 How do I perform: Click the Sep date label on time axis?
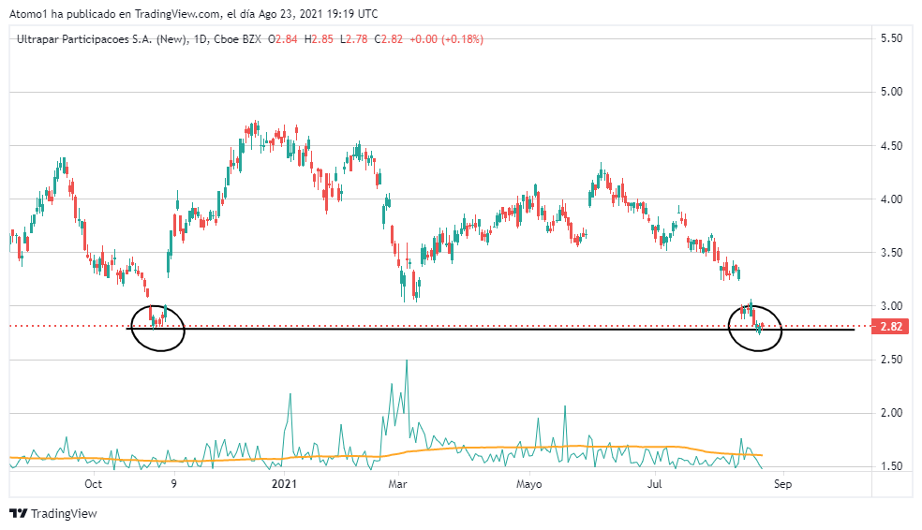click(x=782, y=484)
